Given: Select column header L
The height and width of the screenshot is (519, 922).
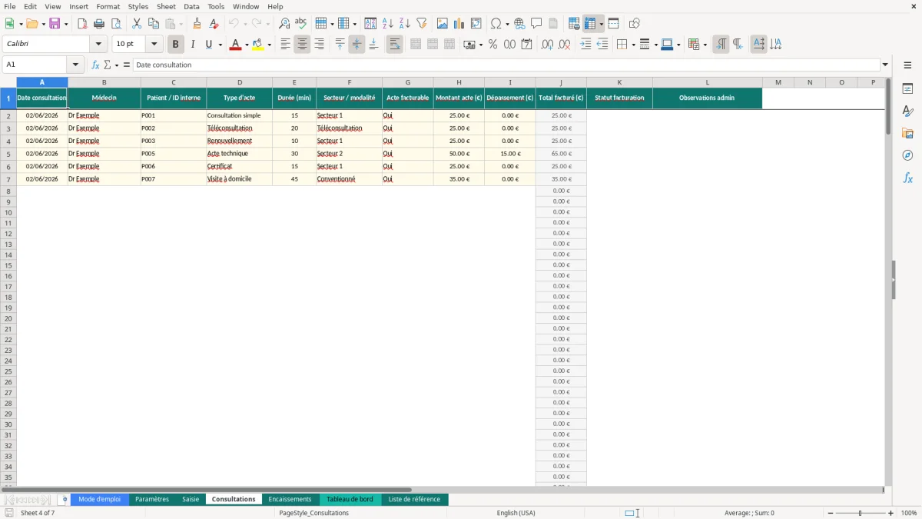Looking at the screenshot, I should pyautogui.click(x=708, y=82).
